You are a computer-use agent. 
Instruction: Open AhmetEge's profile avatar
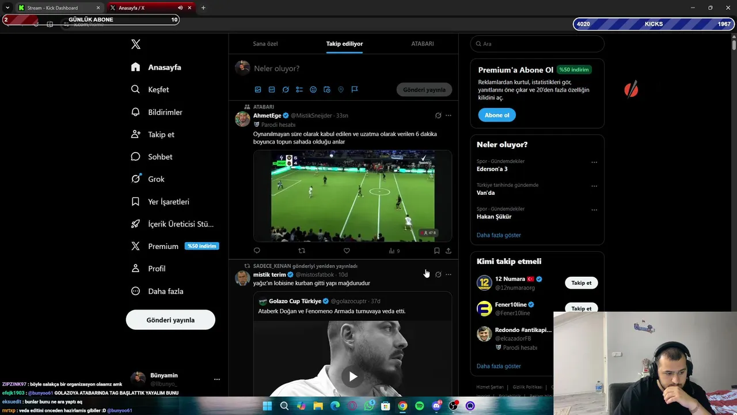point(242,119)
